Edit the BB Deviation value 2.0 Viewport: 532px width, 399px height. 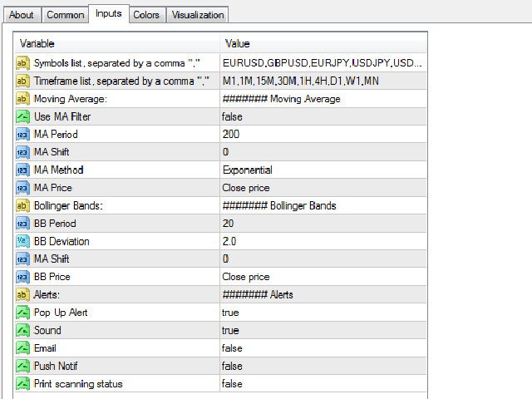click(323, 241)
